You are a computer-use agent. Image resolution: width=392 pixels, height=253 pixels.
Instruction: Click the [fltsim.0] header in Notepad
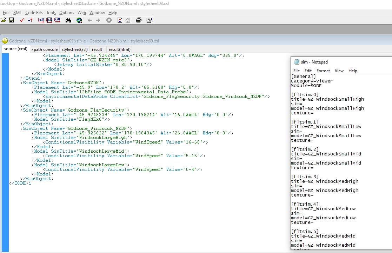point(305,94)
